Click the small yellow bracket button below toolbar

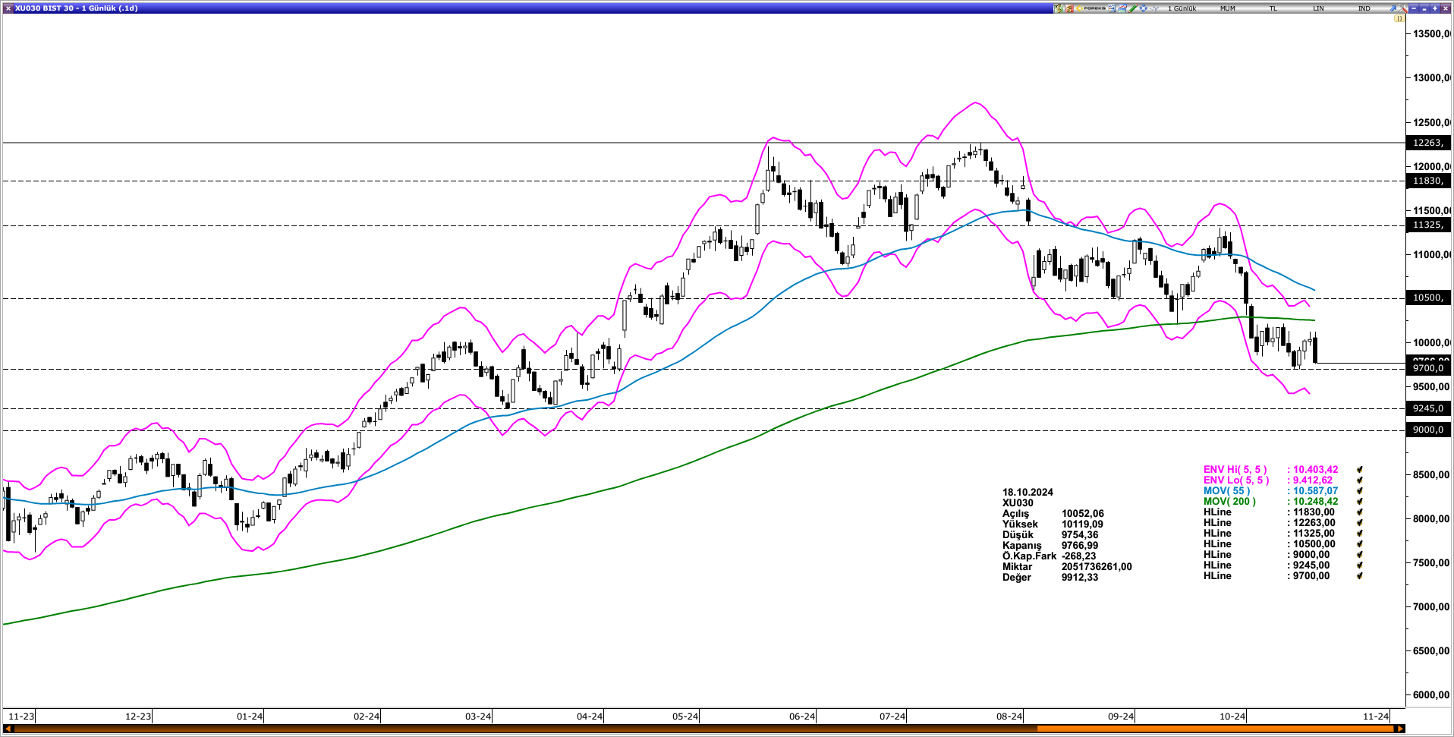point(1399,18)
